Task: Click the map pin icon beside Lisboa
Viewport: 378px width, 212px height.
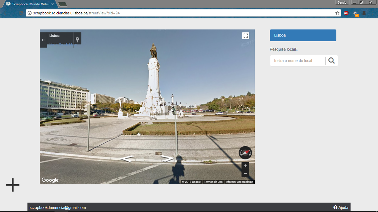Action: tap(77, 39)
